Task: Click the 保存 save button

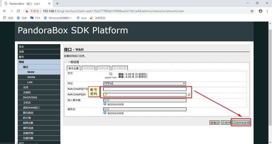Action: click(226, 123)
